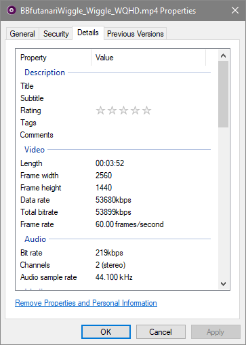Click the Frame width value 2560

click(x=104, y=176)
